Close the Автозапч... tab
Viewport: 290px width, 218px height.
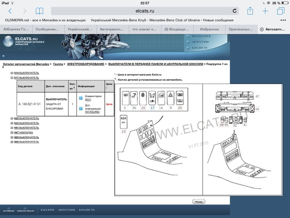pyautogui.click(x=262, y=29)
